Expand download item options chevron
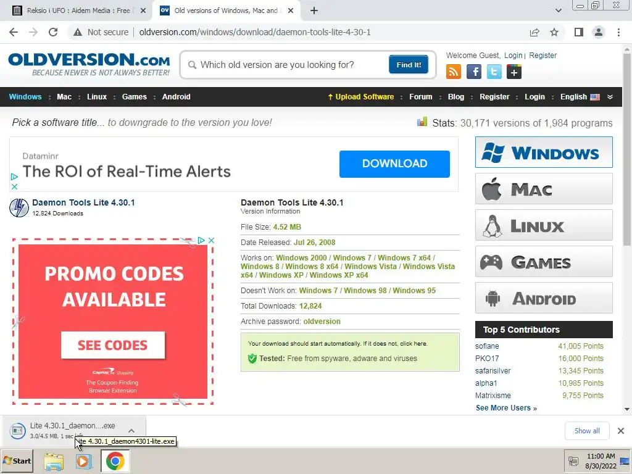632x474 pixels. 131,431
